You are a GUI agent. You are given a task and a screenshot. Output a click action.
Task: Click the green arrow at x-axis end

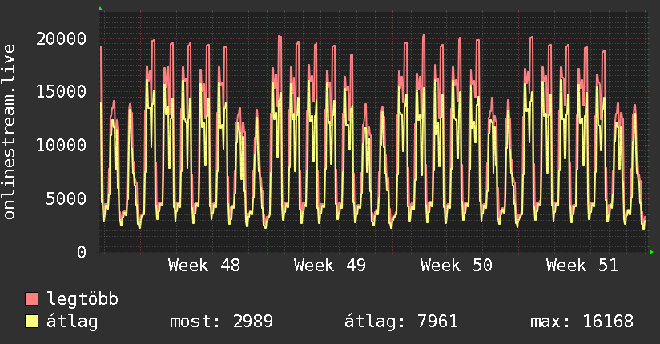coord(651,252)
